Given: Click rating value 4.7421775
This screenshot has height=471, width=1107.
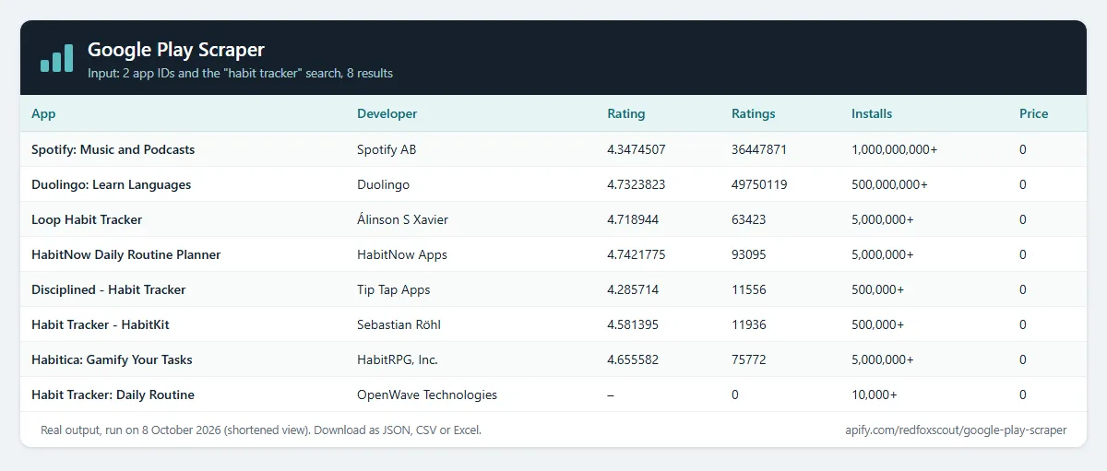Looking at the screenshot, I should pyautogui.click(x=637, y=254).
